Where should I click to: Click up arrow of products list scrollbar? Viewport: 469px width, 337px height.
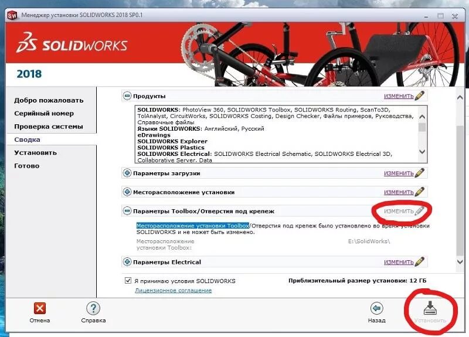(422, 117)
